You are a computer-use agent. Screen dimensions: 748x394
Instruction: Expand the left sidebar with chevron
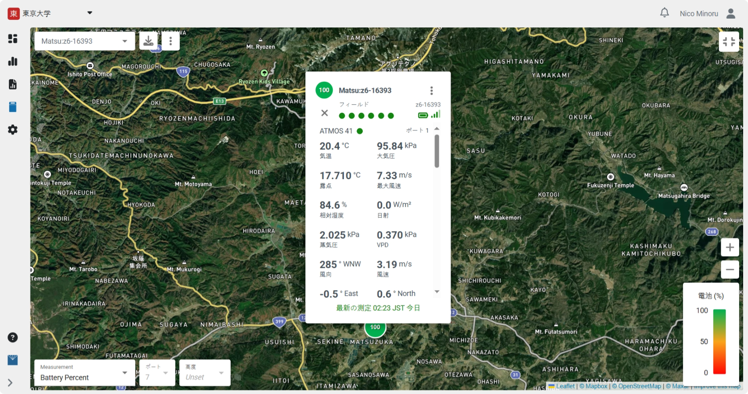pos(10,383)
